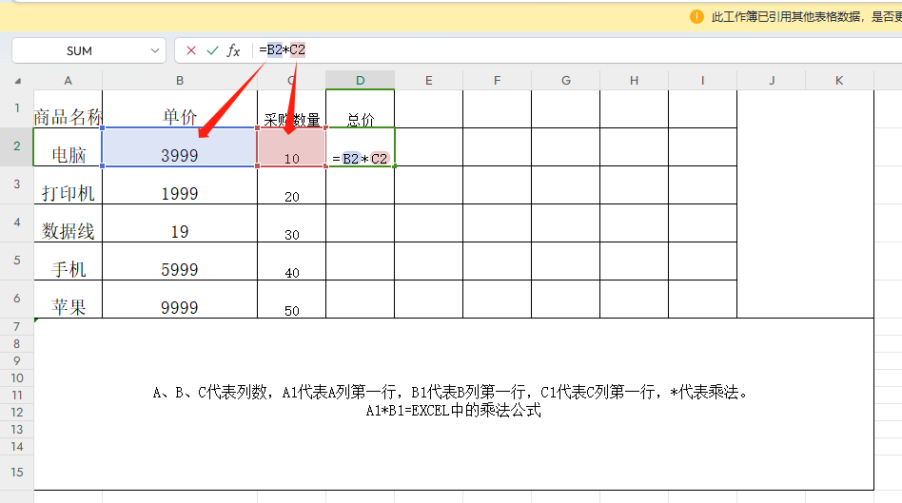
Task: Click the empty 总价 cell for 苹果
Action: pos(360,299)
